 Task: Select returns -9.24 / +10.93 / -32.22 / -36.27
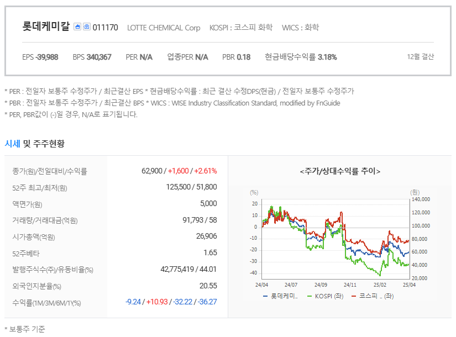(171, 302)
